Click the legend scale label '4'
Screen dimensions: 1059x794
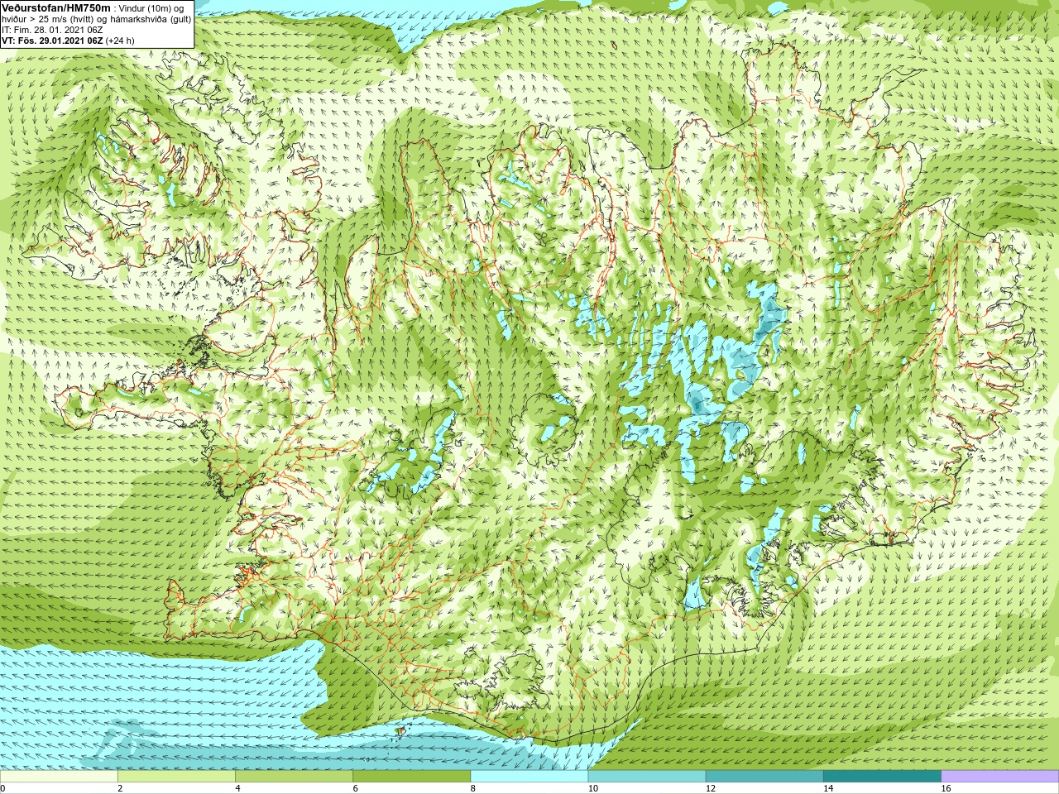point(237,788)
